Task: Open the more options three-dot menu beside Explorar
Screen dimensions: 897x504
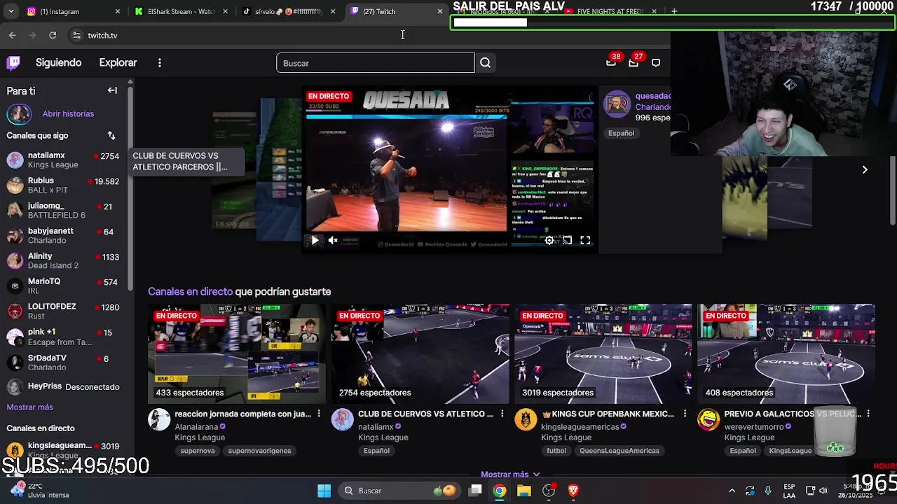Action: (160, 63)
